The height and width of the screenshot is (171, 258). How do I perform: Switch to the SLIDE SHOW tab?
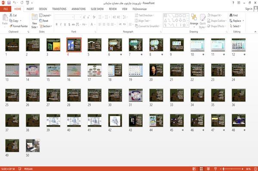(x=97, y=9)
